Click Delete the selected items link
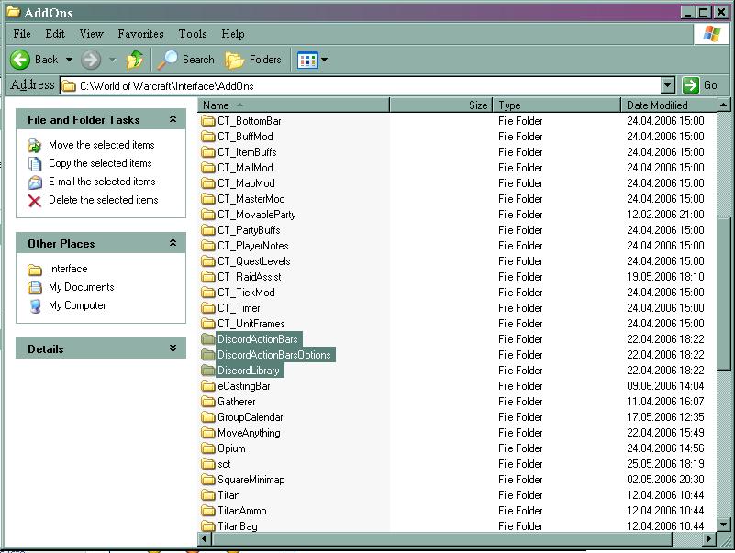The height and width of the screenshot is (553, 735). point(104,200)
